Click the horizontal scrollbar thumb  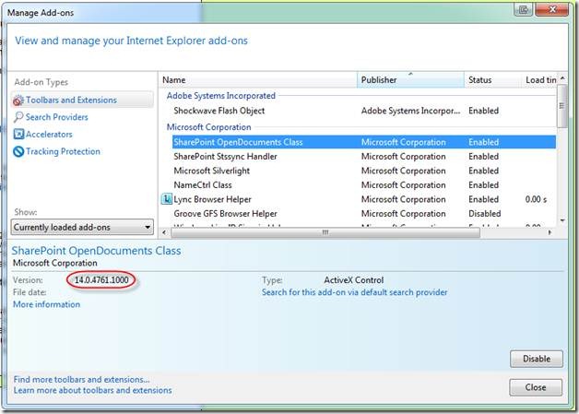point(325,232)
